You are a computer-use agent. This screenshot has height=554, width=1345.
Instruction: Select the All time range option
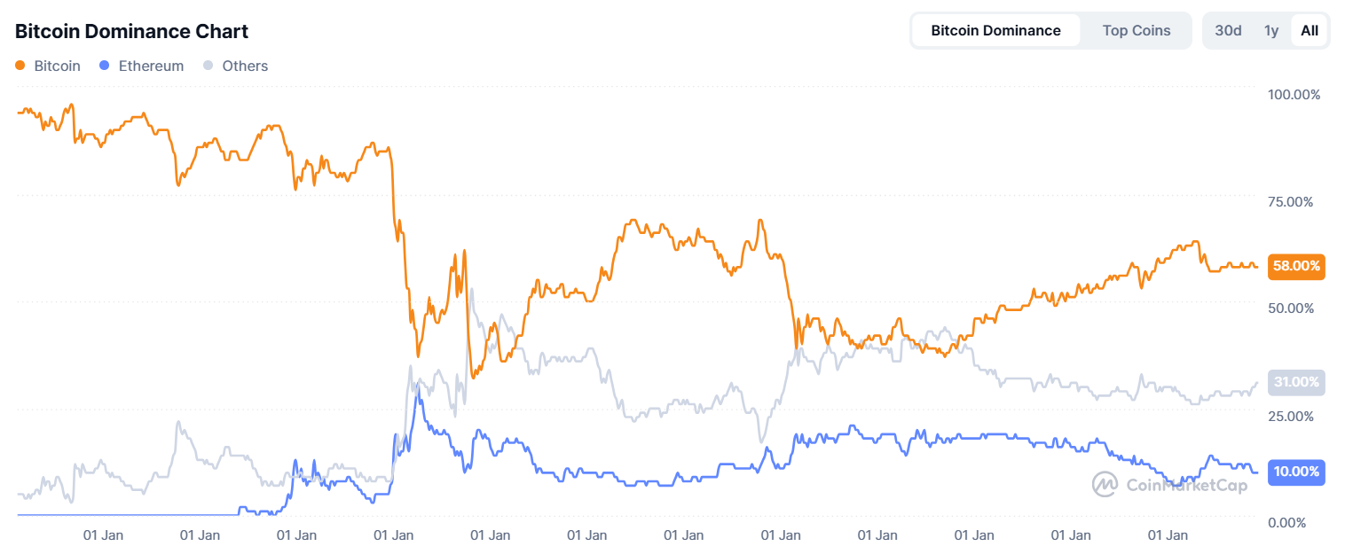1310,29
